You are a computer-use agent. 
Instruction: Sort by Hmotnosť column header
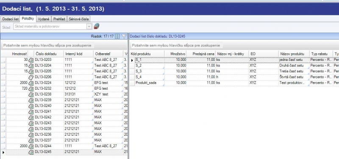(x=17, y=54)
